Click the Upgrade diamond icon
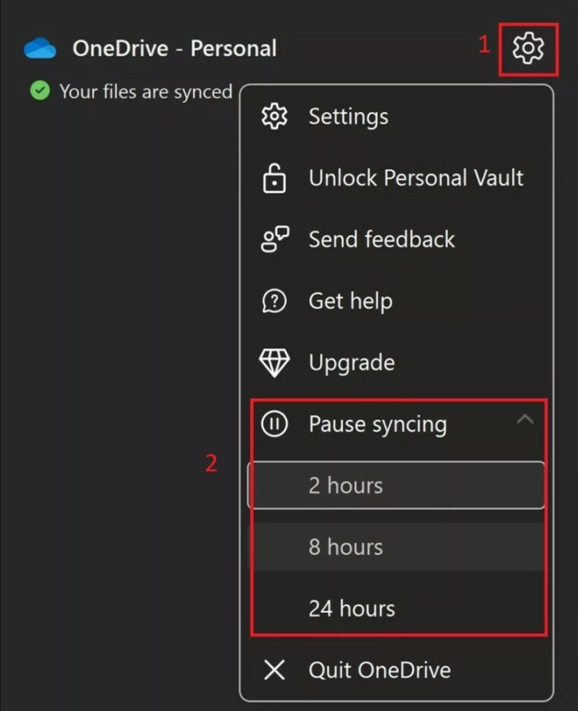This screenshot has height=711, width=578. pyautogui.click(x=274, y=363)
